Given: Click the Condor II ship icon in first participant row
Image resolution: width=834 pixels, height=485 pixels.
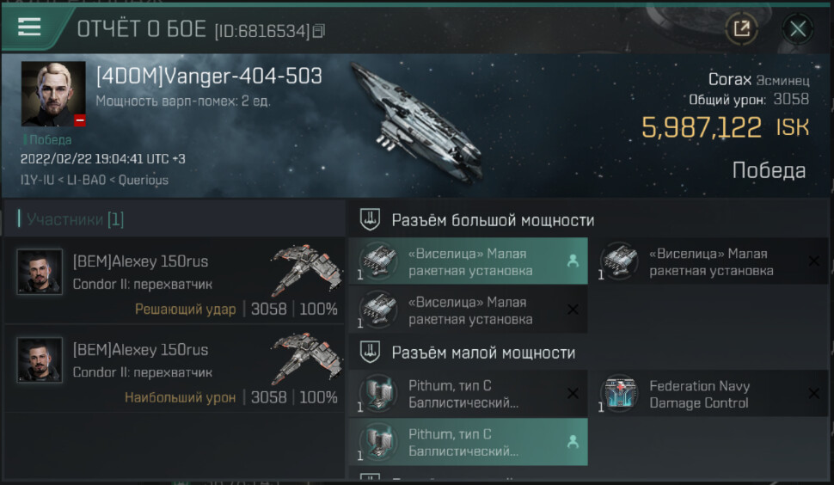Looking at the screenshot, I should click(x=307, y=270).
